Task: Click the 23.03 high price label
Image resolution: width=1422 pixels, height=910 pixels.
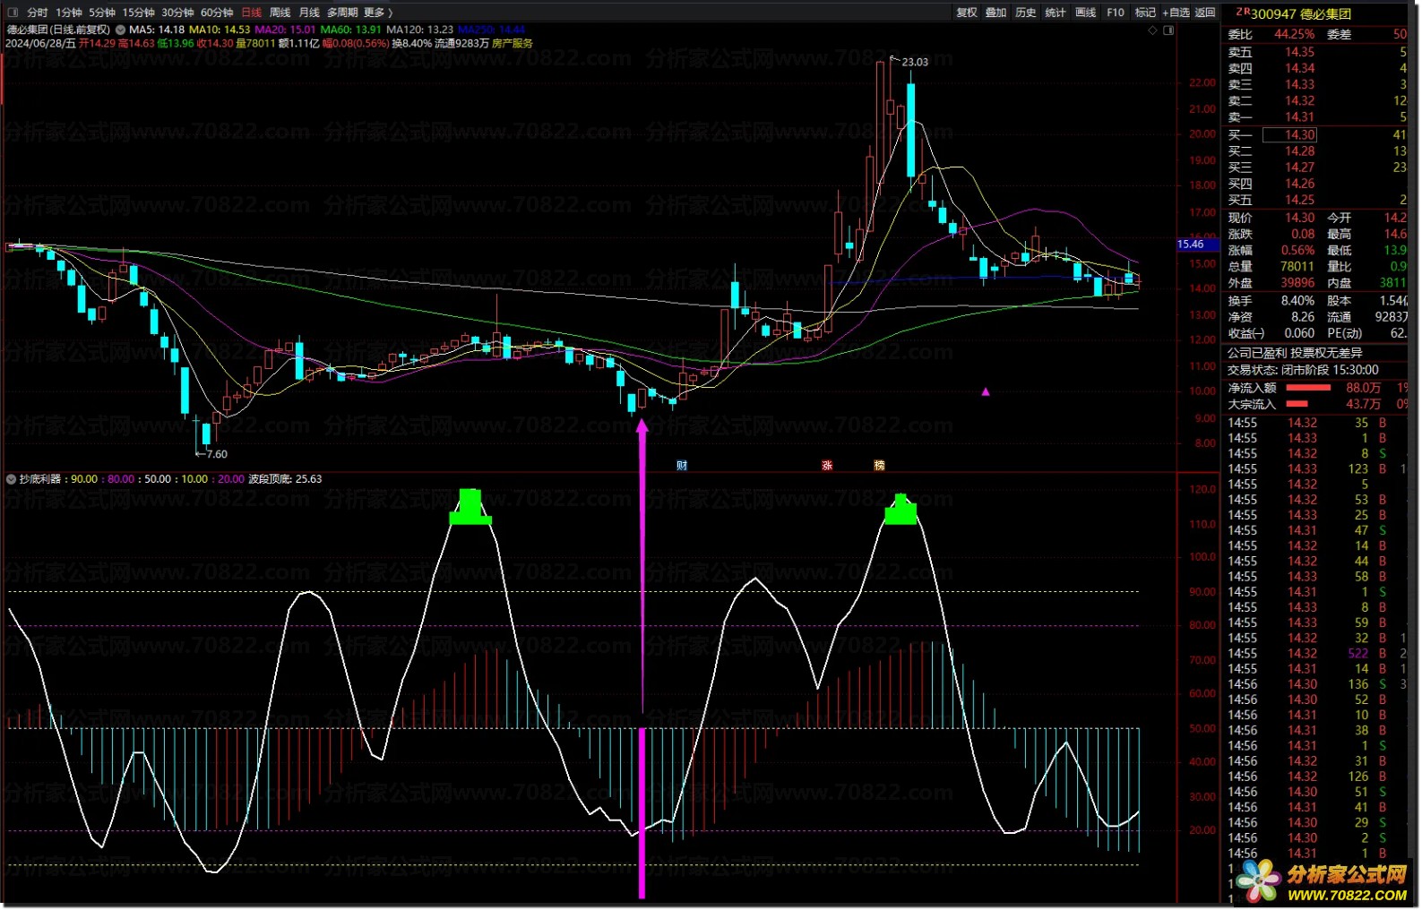Action: coord(915,62)
